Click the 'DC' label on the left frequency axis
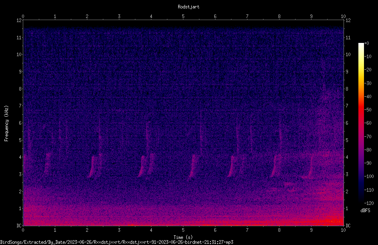The height and width of the screenshot is (245, 378). (19, 226)
